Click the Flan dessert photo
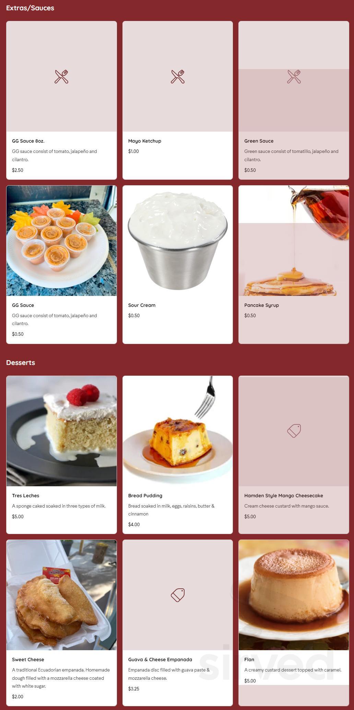The image size is (354, 710). tap(294, 595)
